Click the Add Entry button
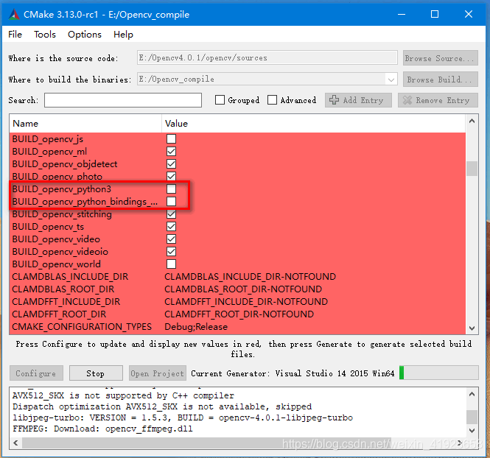Image resolution: width=490 pixels, height=458 pixels. (358, 100)
